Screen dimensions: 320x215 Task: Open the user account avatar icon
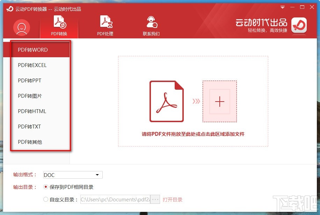pos(21,27)
